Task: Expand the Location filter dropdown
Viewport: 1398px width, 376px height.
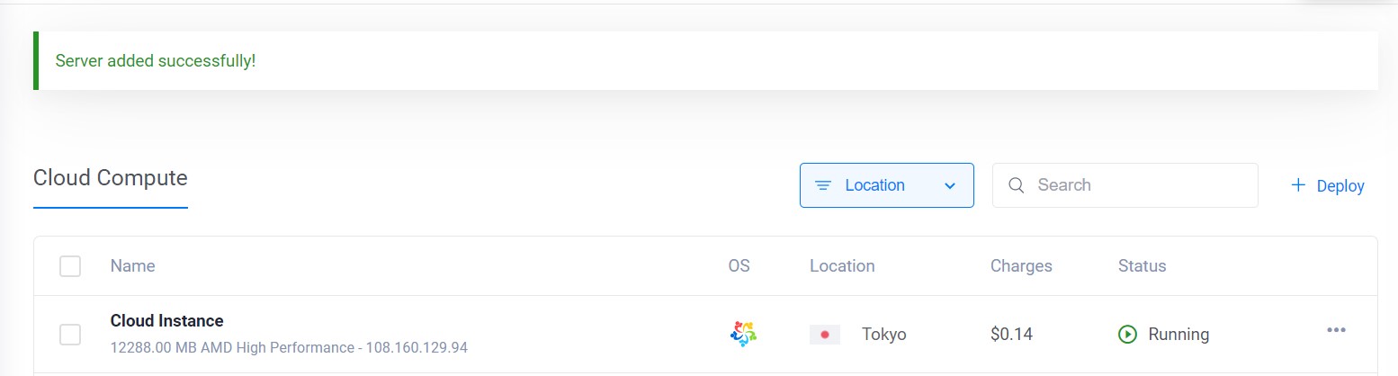Action: 887,185
